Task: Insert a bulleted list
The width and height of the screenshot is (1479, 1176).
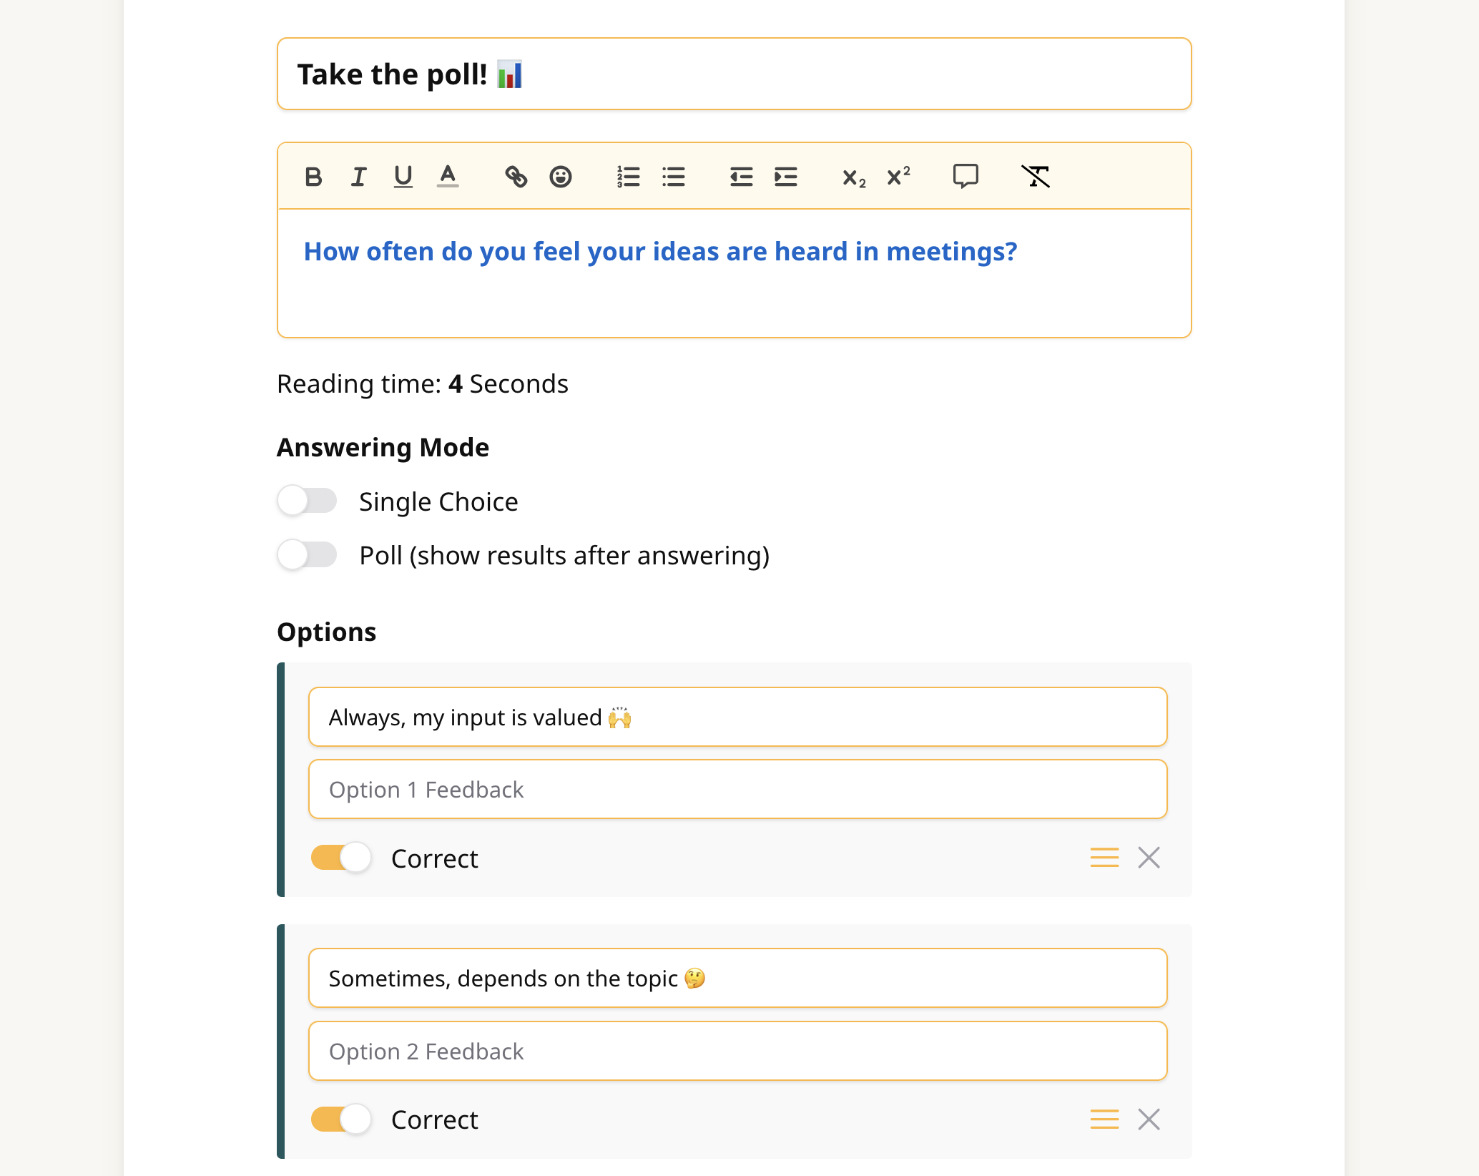Action: pos(674,177)
